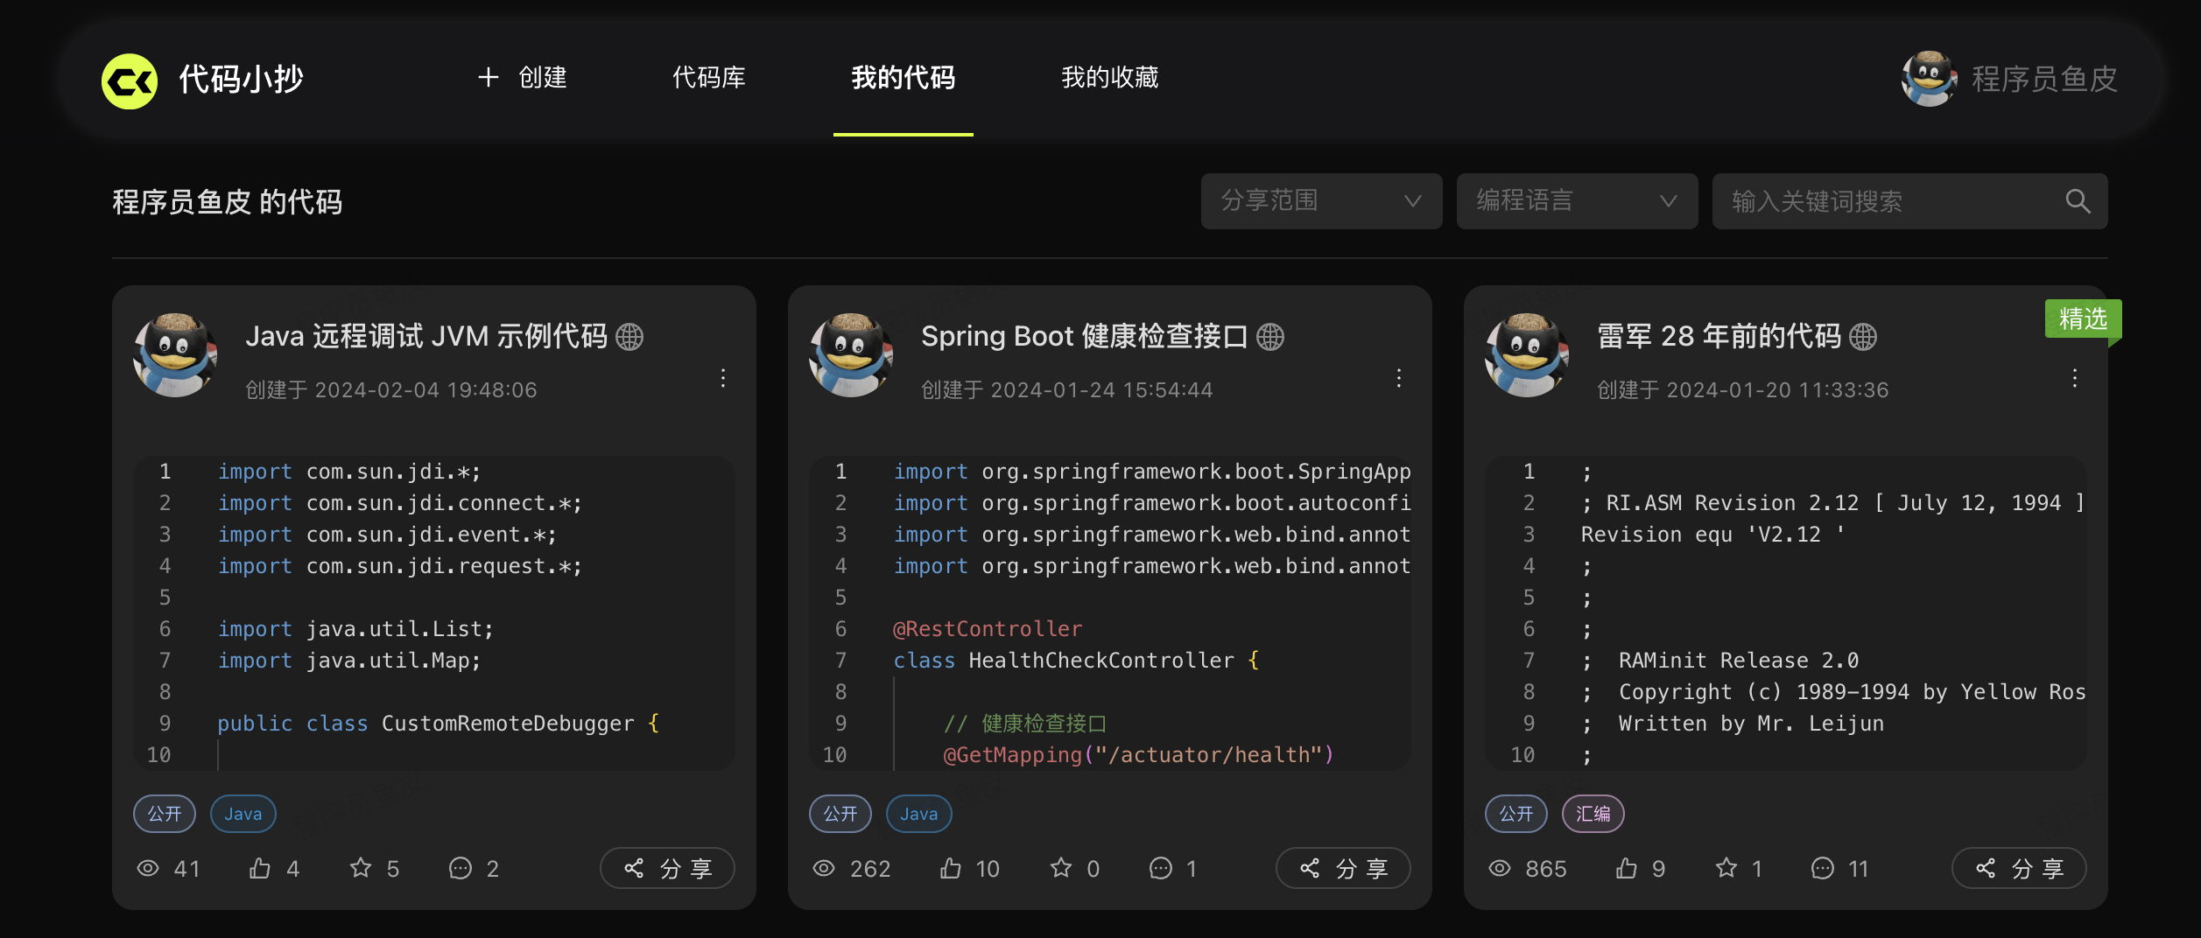Expand the 分享范围 dropdown
The width and height of the screenshot is (2201, 938).
1320,201
